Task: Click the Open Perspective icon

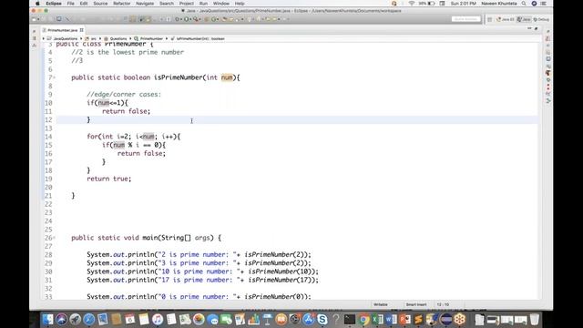Action: [490, 19]
